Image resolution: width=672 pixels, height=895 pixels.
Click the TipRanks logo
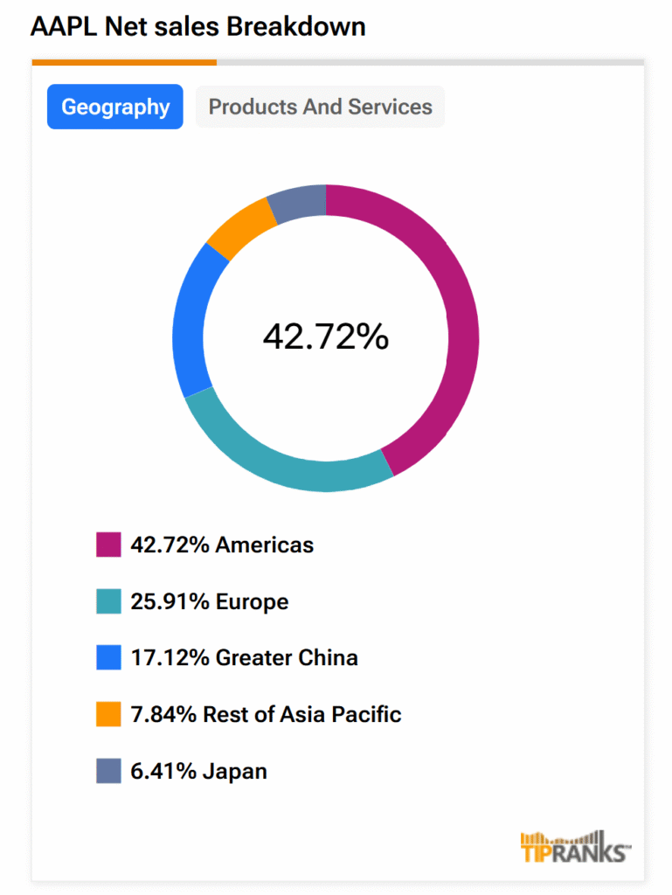click(575, 846)
